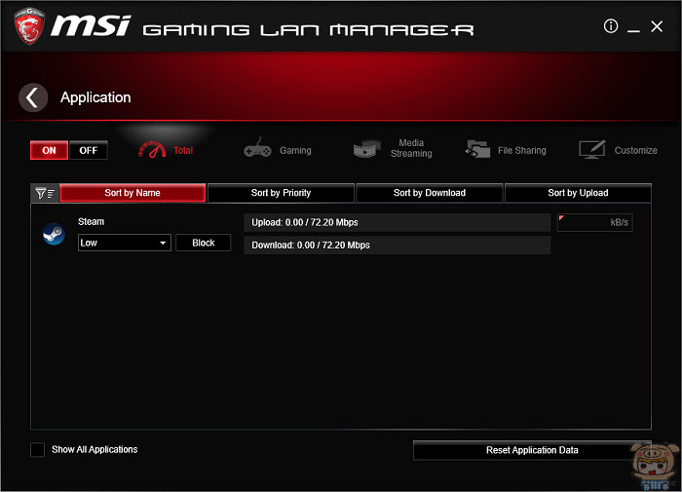Click the Steam upload bandwidth bar
Image resolution: width=682 pixels, height=492 pixels.
point(398,223)
